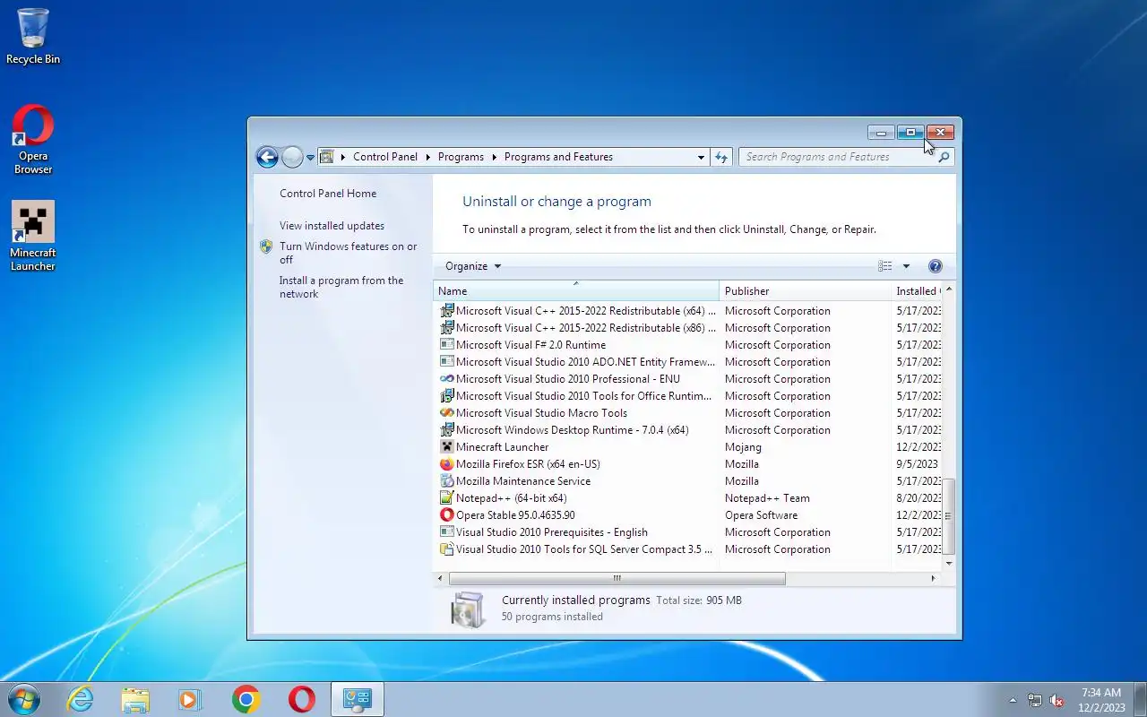Click the Refresh button next to the address bar
1147x717 pixels.
tap(721, 157)
